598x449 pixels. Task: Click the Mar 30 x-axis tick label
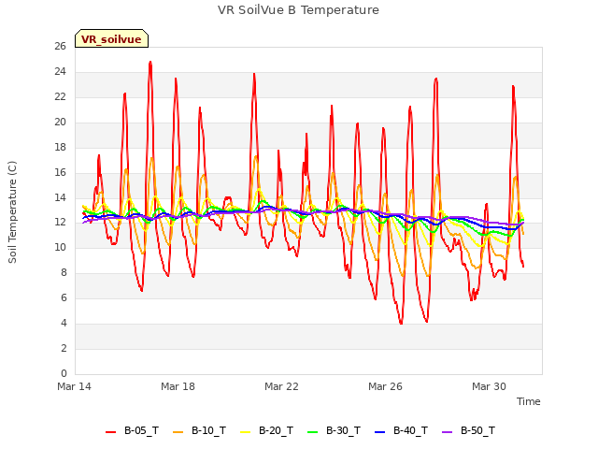489,386
